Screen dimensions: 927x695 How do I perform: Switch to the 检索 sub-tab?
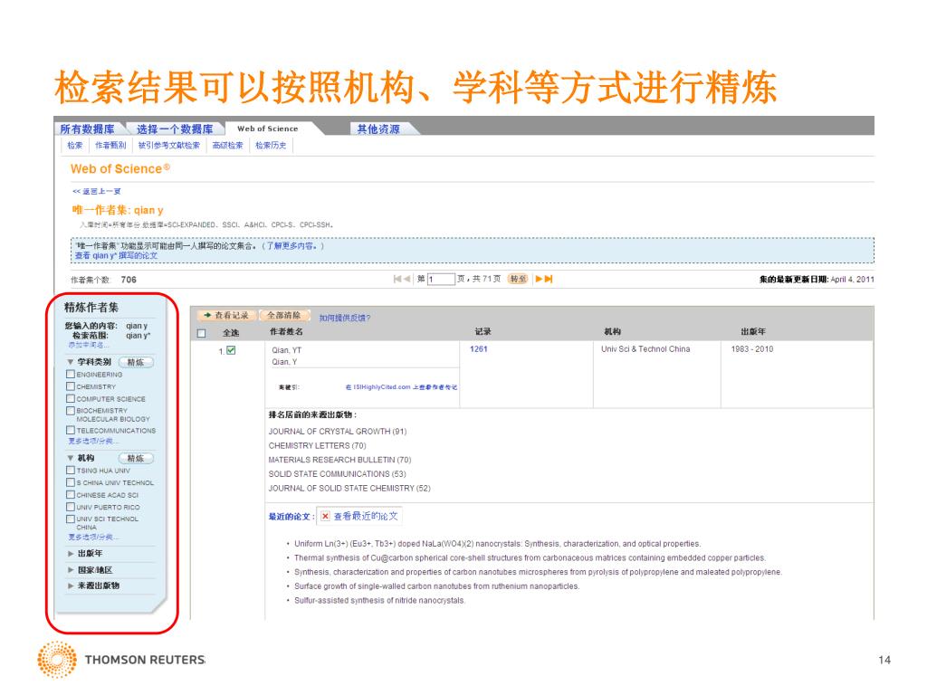pyautogui.click(x=74, y=146)
